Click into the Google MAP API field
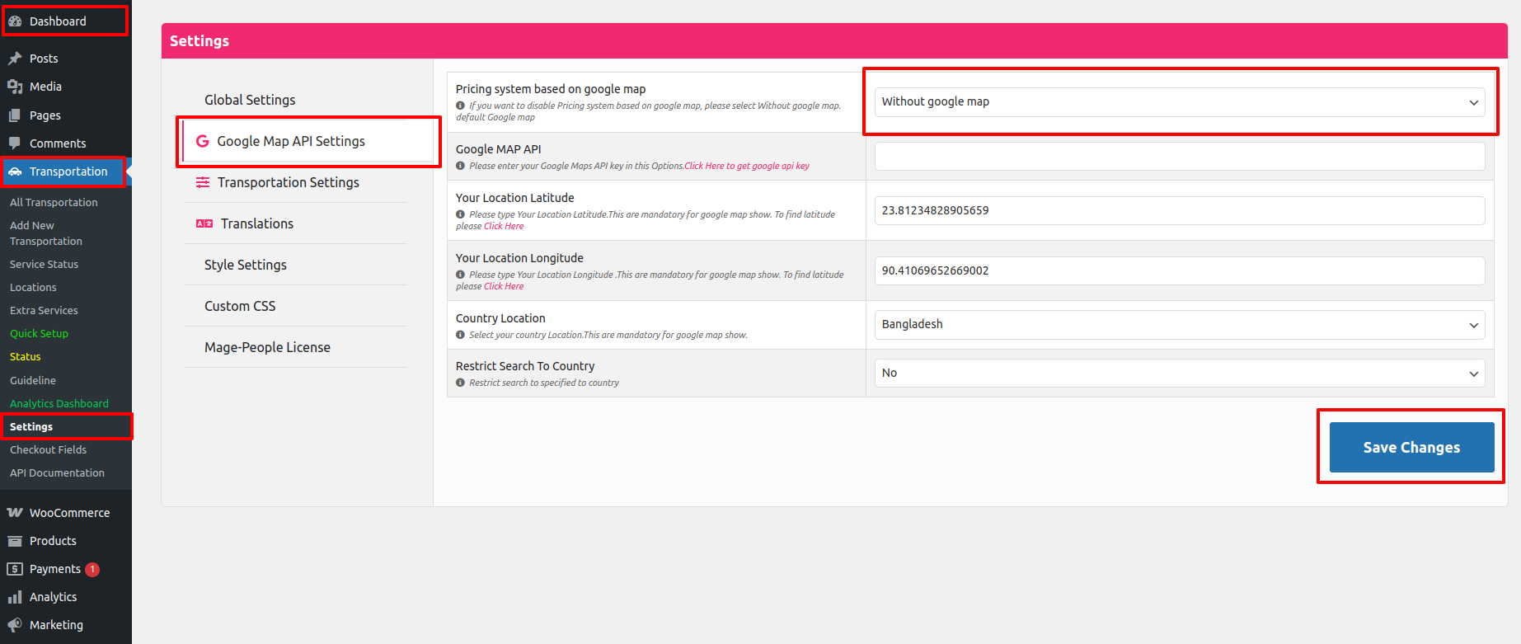This screenshot has width=1521, height=644. coord(1179,157)
